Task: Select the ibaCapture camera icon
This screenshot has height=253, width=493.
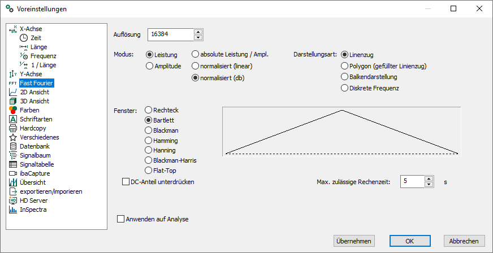Action: coord(13,173)
